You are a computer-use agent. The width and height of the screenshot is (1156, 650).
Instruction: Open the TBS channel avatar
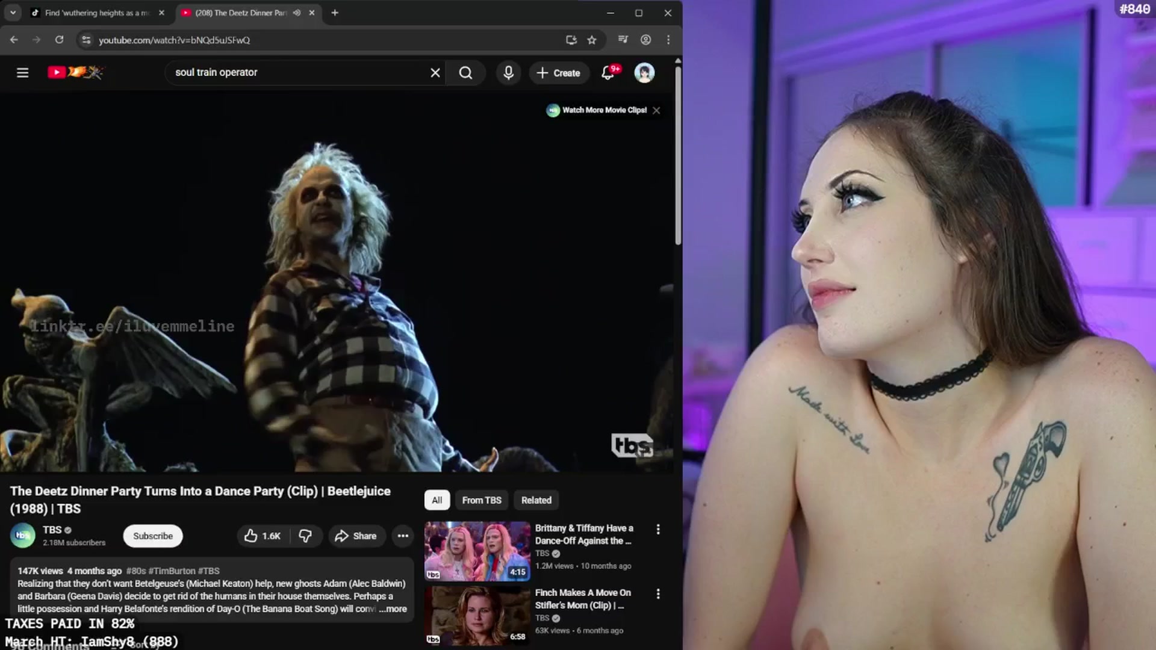click(23, 536)
